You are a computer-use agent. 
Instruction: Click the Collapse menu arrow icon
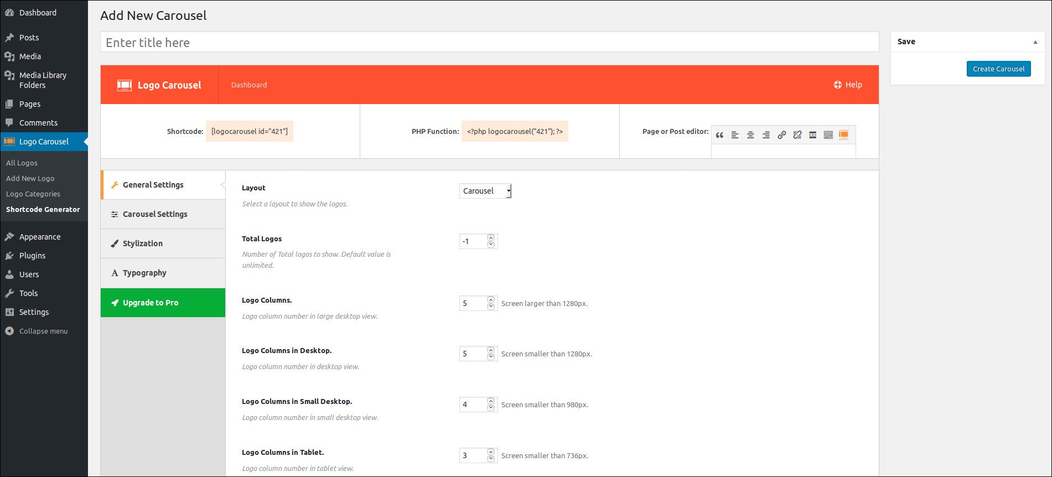click(x=9, y=331)
